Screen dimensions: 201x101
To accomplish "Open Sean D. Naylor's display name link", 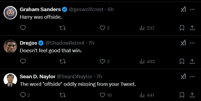I will tap(37, 77).
